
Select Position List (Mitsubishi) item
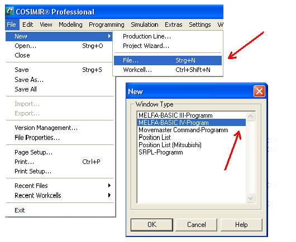pyautogui.click(x=192, y=145)
